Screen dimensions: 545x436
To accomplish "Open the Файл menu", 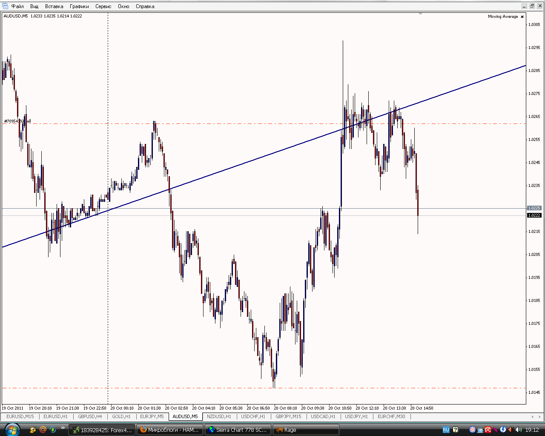I will [17, 6].
